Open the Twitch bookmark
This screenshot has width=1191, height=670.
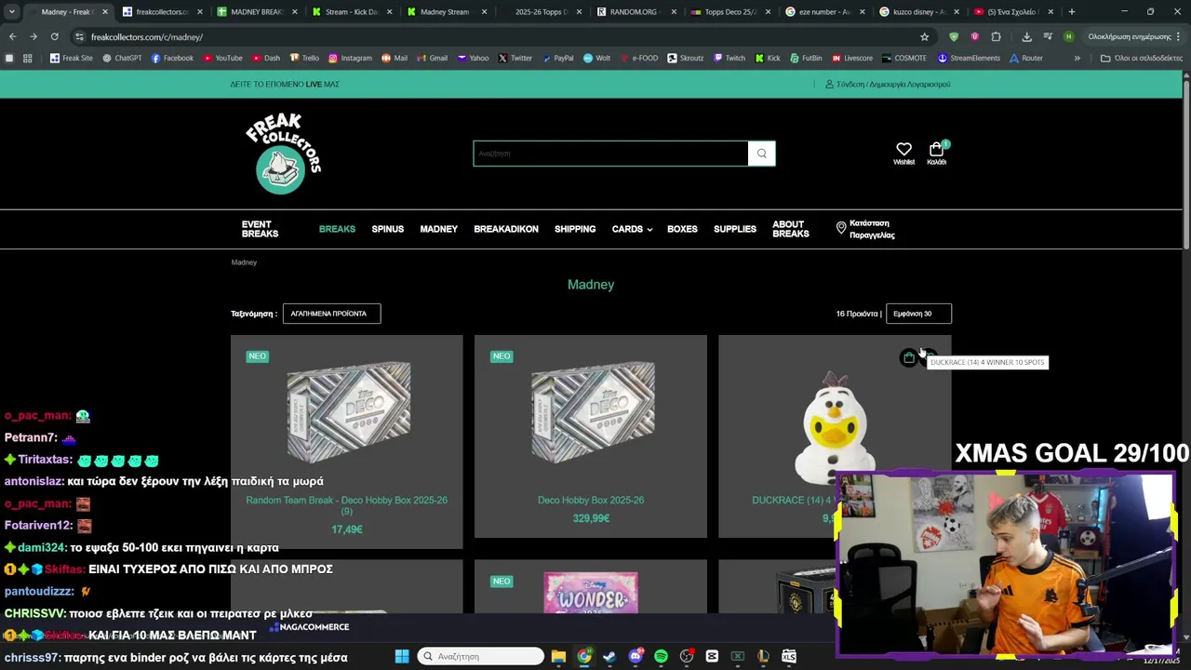(x=729, y=58)
